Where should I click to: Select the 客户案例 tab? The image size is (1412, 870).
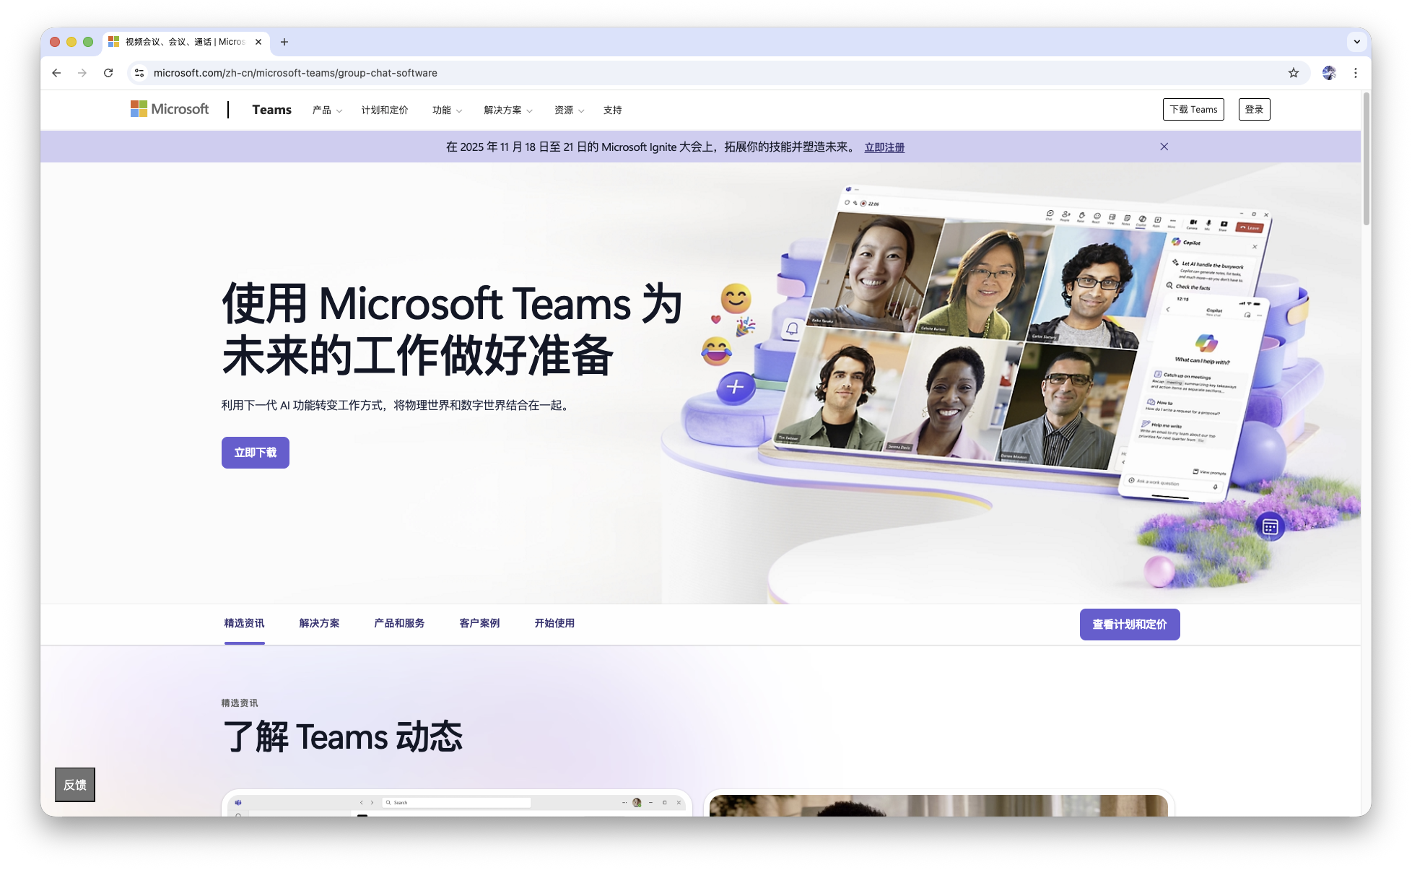point(479,623)
